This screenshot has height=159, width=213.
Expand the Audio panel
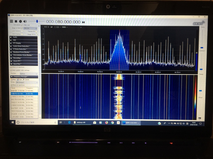(x=24, y=37)
